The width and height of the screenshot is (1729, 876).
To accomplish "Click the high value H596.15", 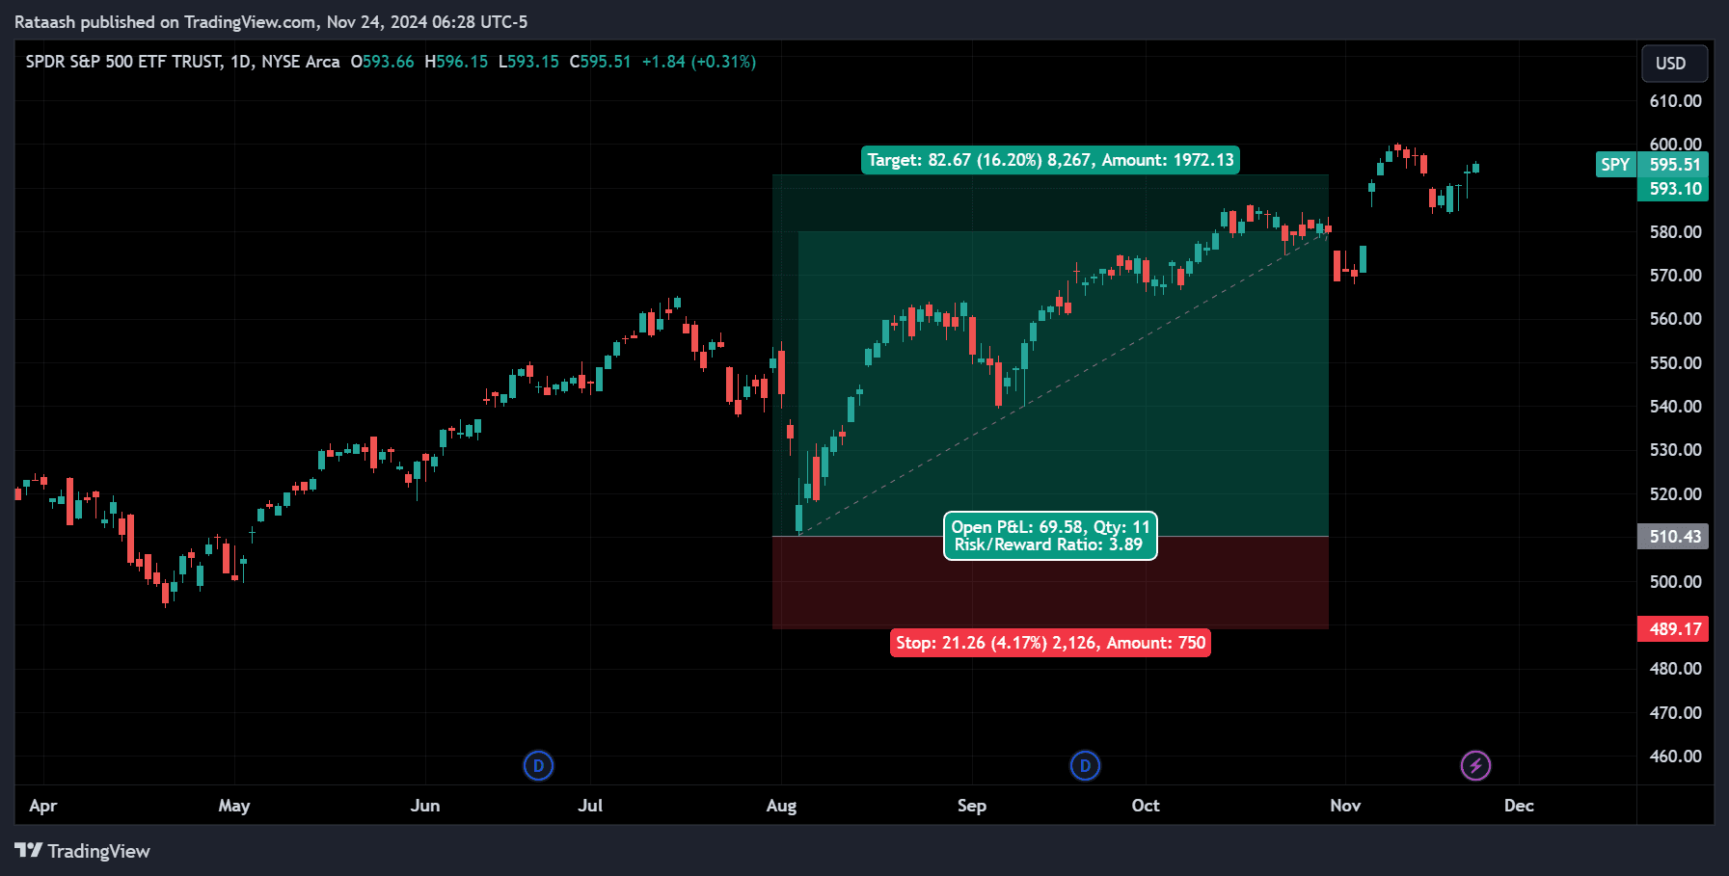I will pos(456,62).
